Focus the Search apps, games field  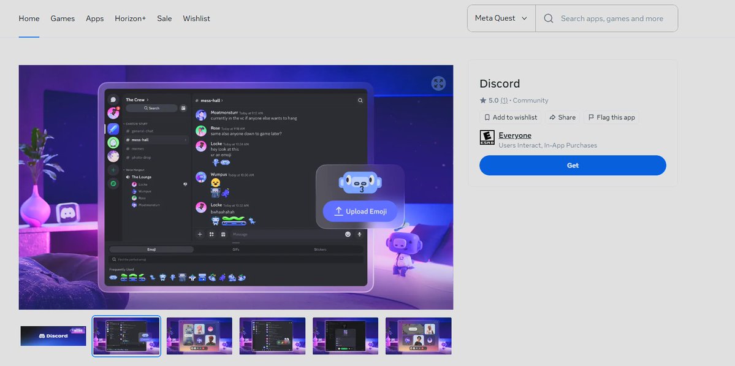coord(612,18)
